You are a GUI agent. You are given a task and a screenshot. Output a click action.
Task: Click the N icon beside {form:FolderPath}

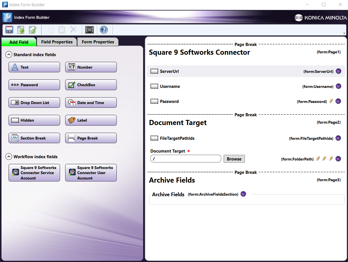pyautogui.click(x=338, y=159)
